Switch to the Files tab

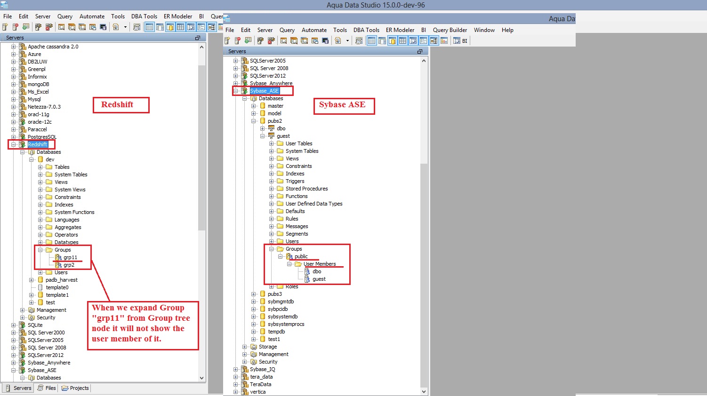coord(47,388)
